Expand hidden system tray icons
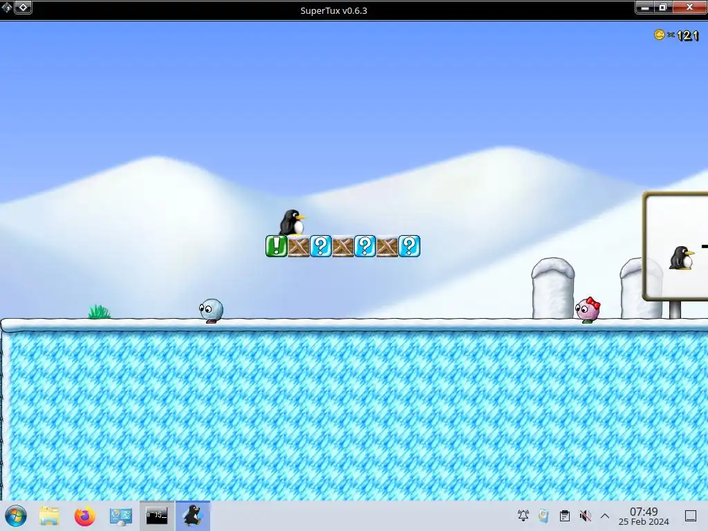 tap(605, 516)
